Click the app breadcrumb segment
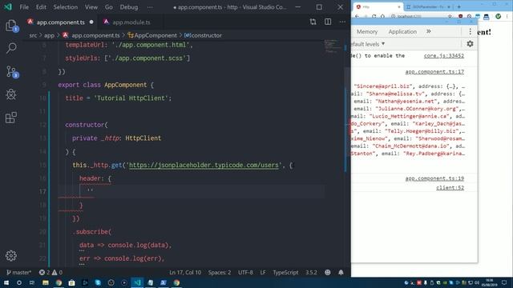The height and width of the screenshot is (288, 513). 49,35
